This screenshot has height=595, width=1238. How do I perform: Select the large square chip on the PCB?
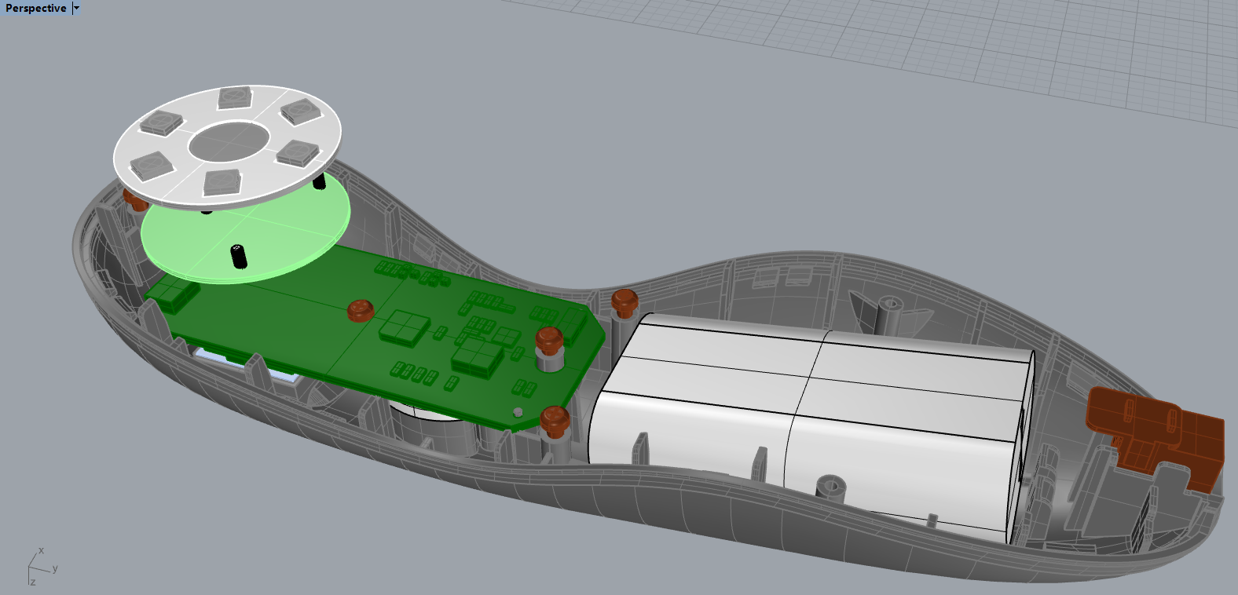(x=404, y=327)
